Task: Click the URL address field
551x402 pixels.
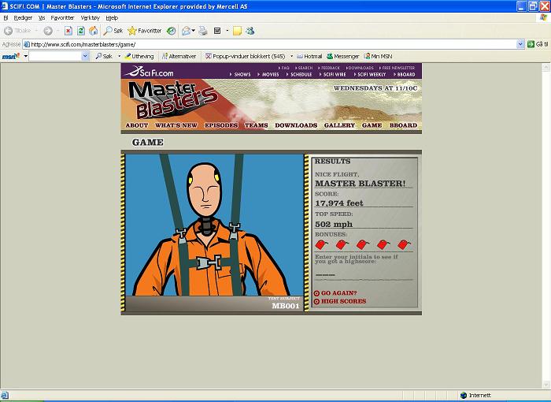Action: click(270, 44)
